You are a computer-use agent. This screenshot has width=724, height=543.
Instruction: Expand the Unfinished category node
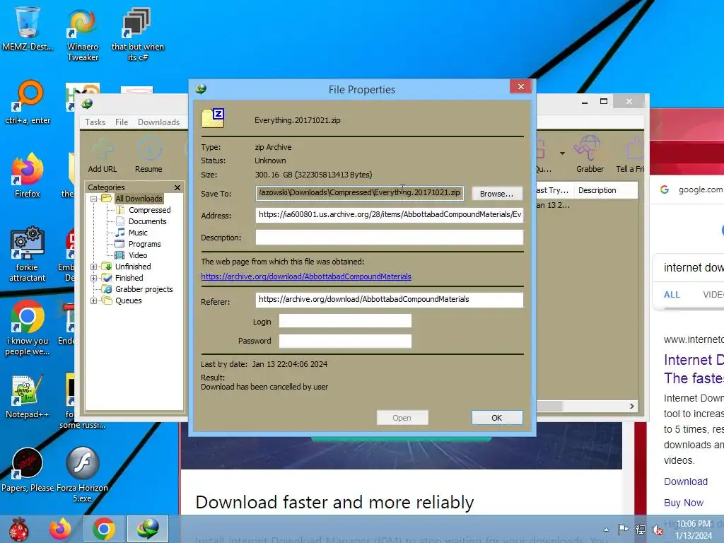(x=94, y=267)
